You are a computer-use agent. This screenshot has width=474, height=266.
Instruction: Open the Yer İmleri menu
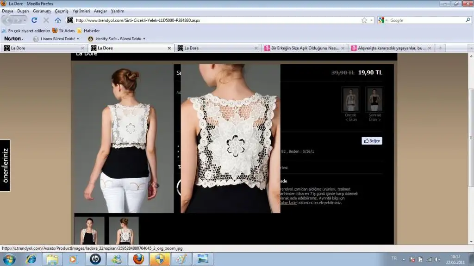coord(81,11)
